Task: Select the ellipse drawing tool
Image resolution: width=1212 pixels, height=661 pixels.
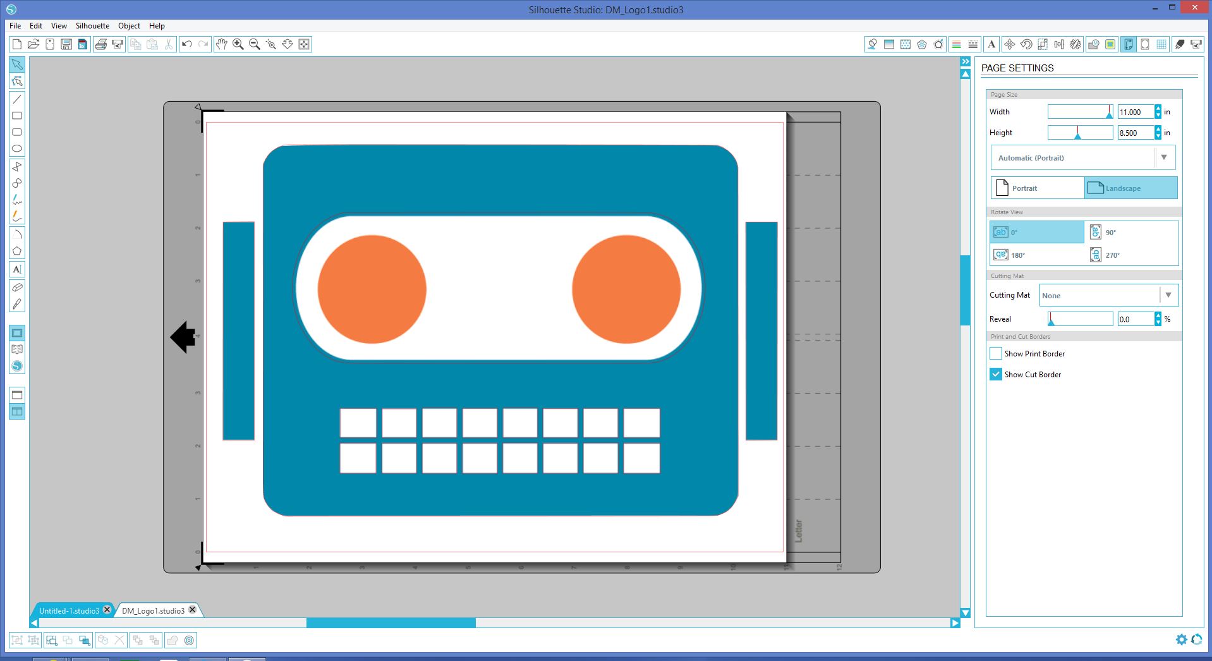Action: click(x=17, y=149)
